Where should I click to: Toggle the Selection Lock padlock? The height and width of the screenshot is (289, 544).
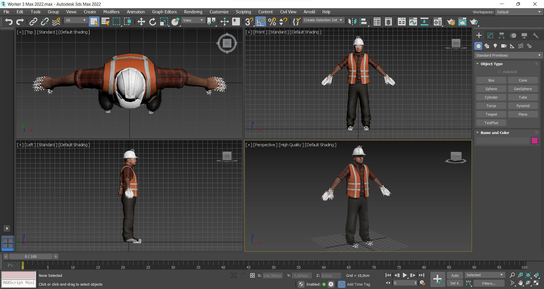[243, 275]
